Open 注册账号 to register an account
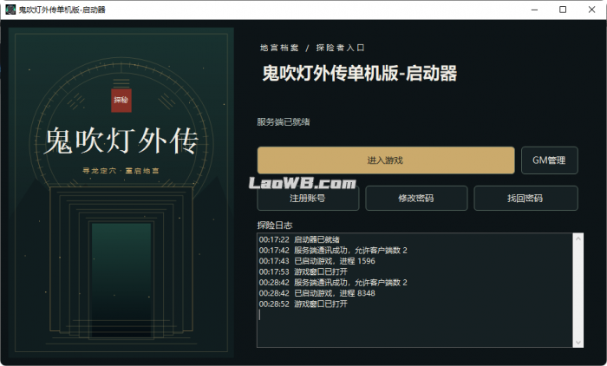This screenshot has width=607, height=366. 308,199
